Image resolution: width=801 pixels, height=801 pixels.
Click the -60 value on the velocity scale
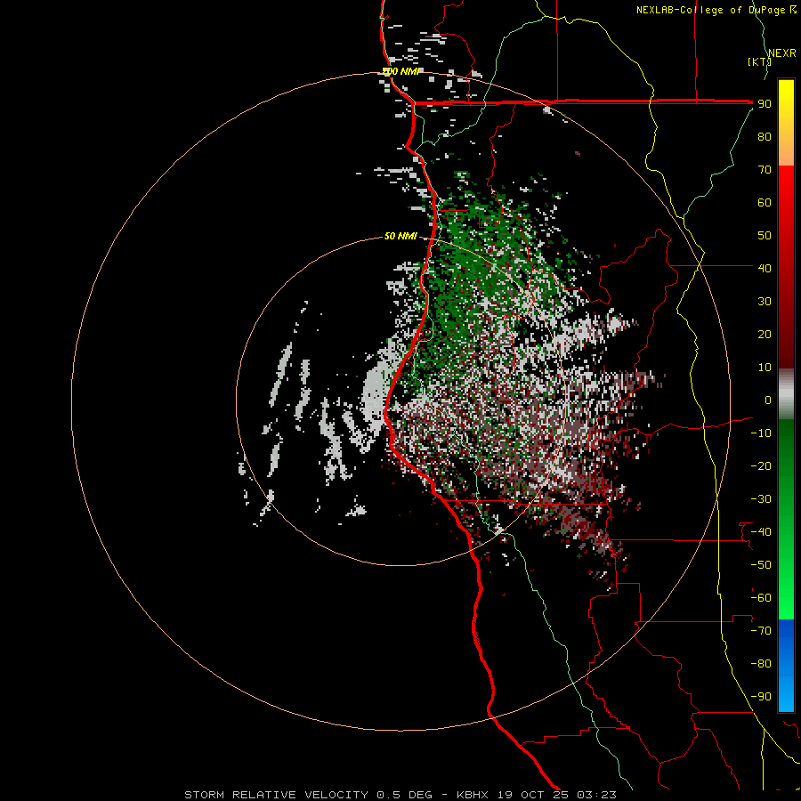761,598
